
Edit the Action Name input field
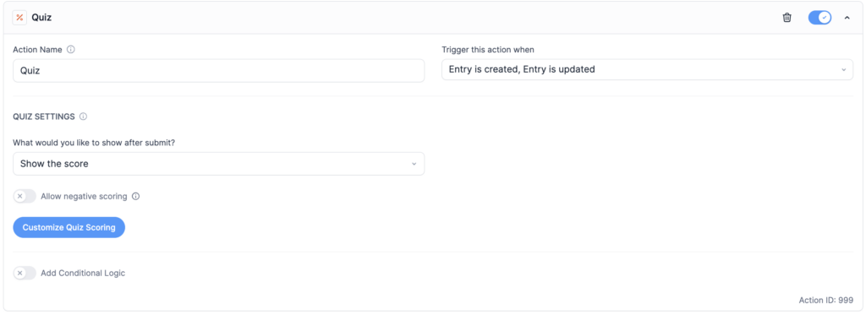click(219, 71)
